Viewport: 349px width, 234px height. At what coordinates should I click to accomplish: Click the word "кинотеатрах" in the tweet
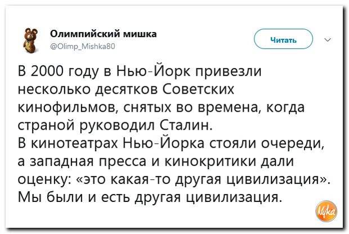tap(74, 143)
